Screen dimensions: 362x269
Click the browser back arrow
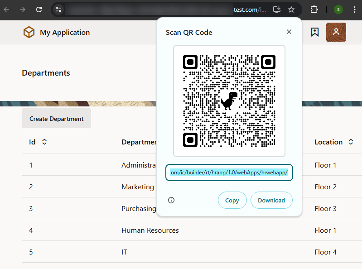pyautogui.click(x=6, y=10)
